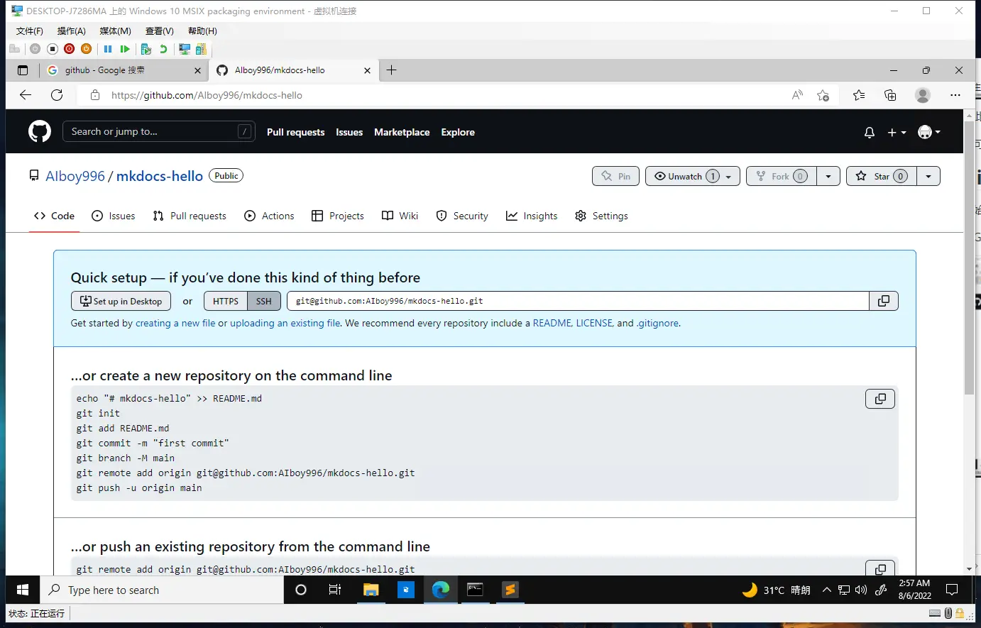Open the notifications bell
Screen dimensions: 981x628
869,133
